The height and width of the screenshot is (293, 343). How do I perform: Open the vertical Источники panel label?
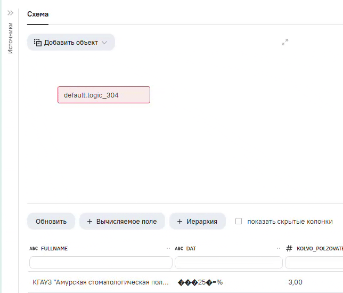click(10, 38)
